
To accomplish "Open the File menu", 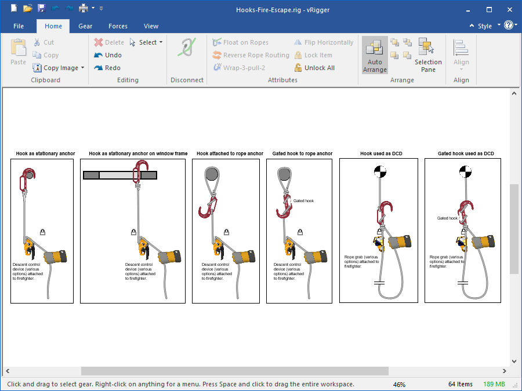I will (19, 26).
